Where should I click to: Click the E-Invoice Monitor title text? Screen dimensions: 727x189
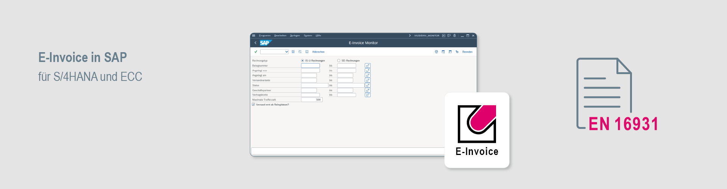[363, 43]
